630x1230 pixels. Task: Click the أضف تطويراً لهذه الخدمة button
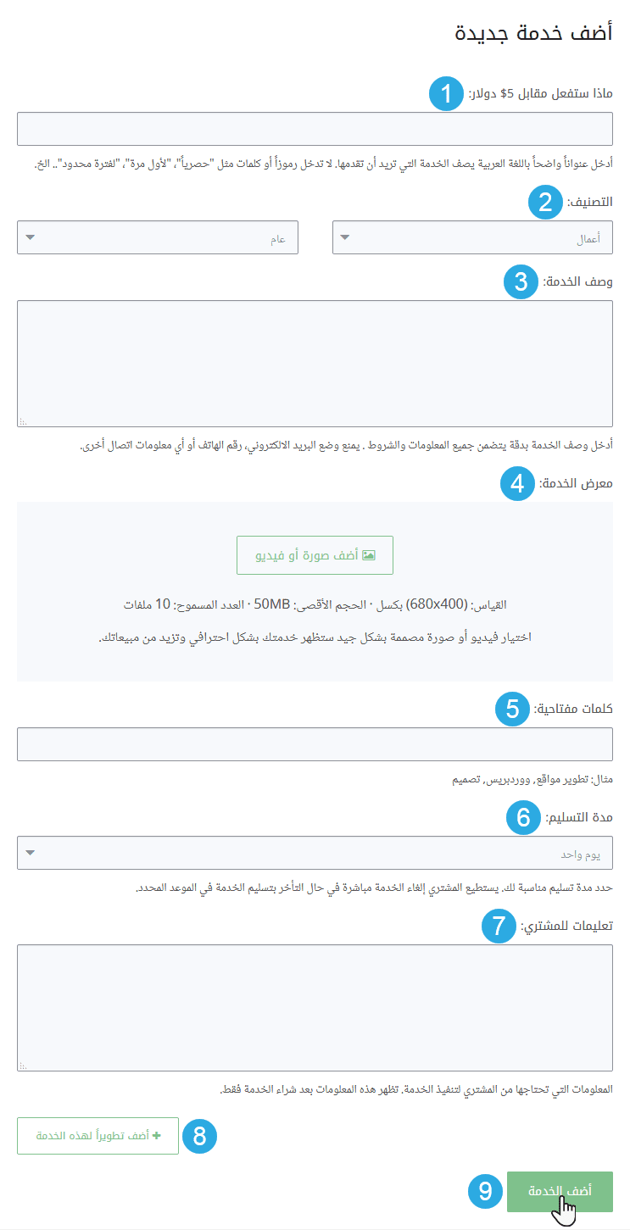(x=98, y=1136)
